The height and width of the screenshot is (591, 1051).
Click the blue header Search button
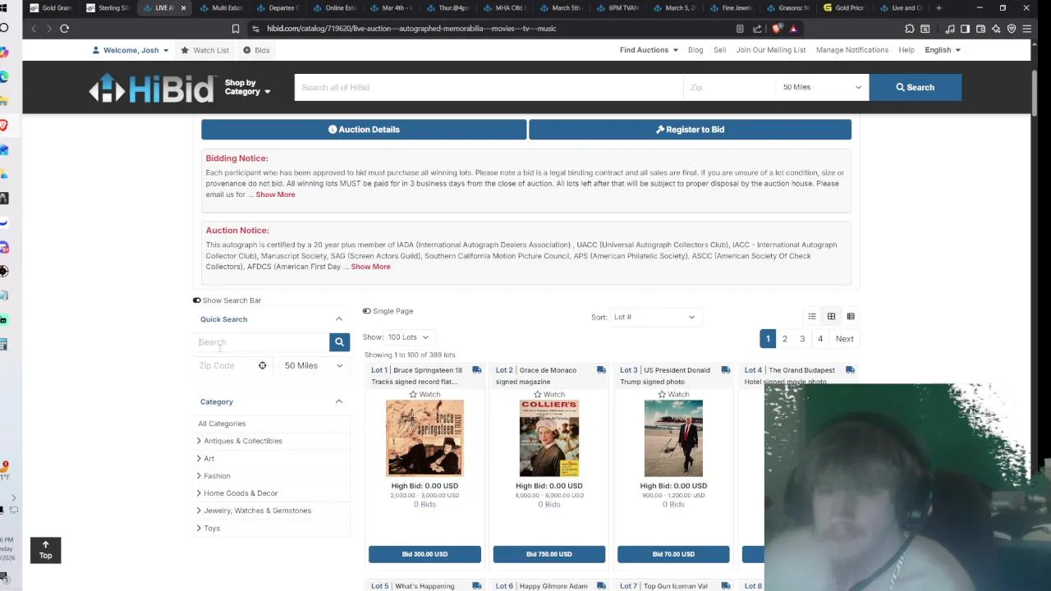coord(915,87)
